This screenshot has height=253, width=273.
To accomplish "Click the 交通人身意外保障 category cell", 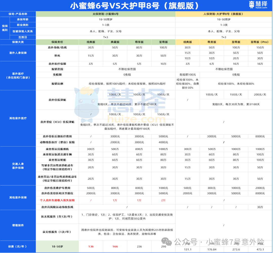I will [18, 166].
